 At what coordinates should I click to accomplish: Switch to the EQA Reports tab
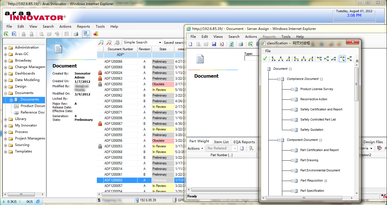coord(244,142)
